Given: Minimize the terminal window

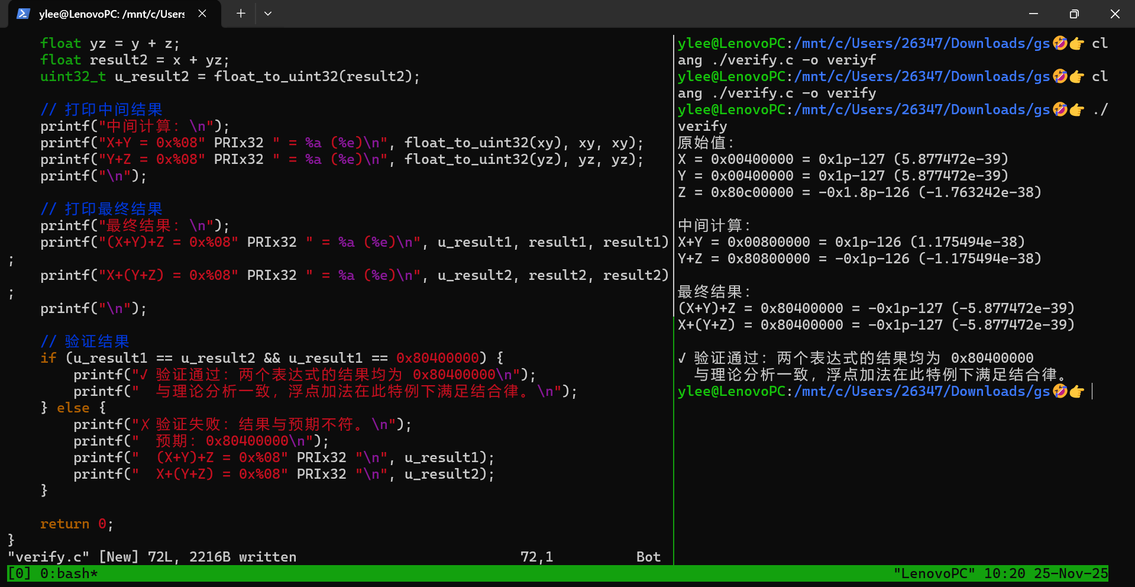Looking at the screenshot, I should [1033, 14].
